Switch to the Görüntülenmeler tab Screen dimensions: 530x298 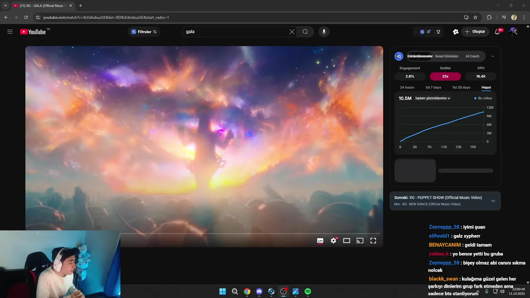point(420,56)
